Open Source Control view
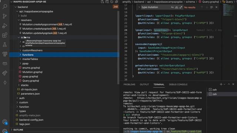The width and height of the screenshot is (237, 133). (5, 16)
